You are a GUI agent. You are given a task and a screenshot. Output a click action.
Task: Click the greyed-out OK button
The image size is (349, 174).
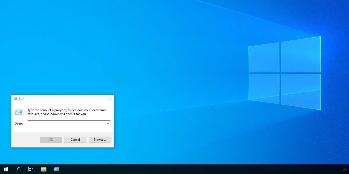51,140
